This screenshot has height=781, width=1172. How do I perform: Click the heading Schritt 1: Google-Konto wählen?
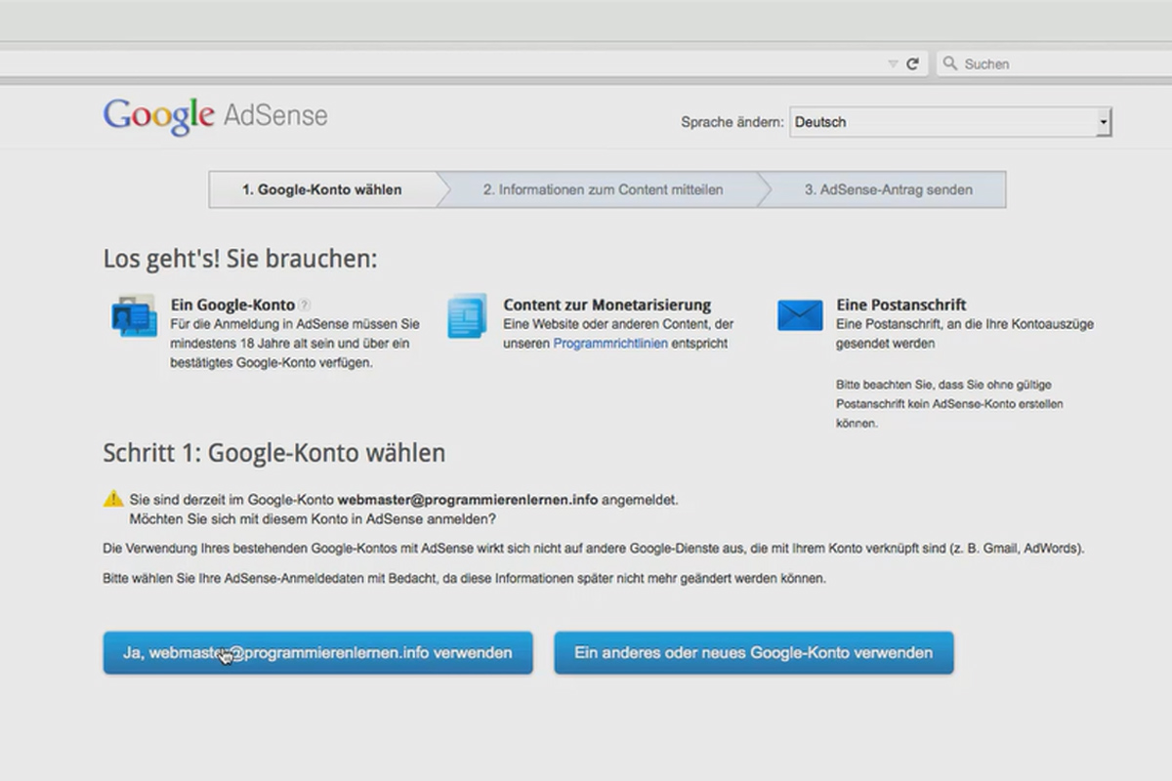click(274, 453)
